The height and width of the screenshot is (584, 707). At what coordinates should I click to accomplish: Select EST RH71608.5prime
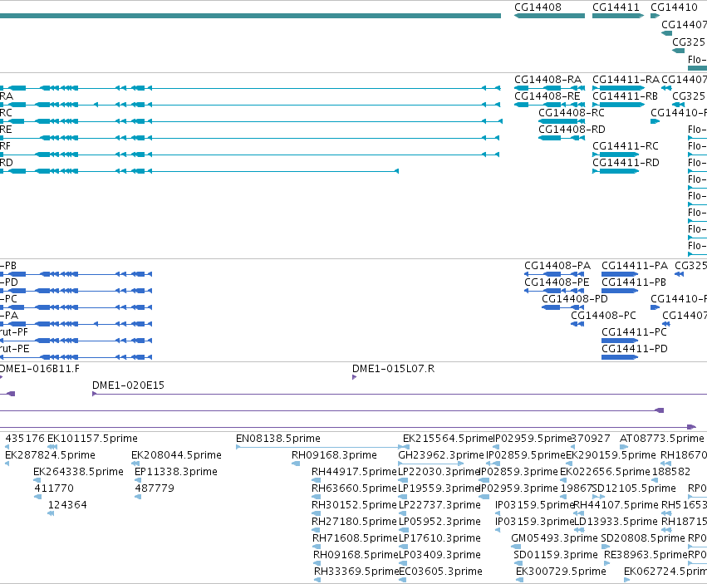[317, 547]
